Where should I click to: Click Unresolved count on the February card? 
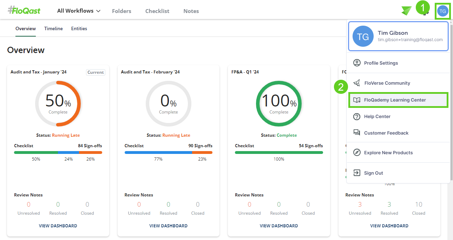tap(139, 205)
